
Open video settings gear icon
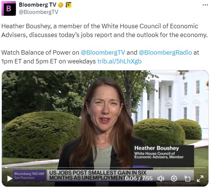(174, 179)
